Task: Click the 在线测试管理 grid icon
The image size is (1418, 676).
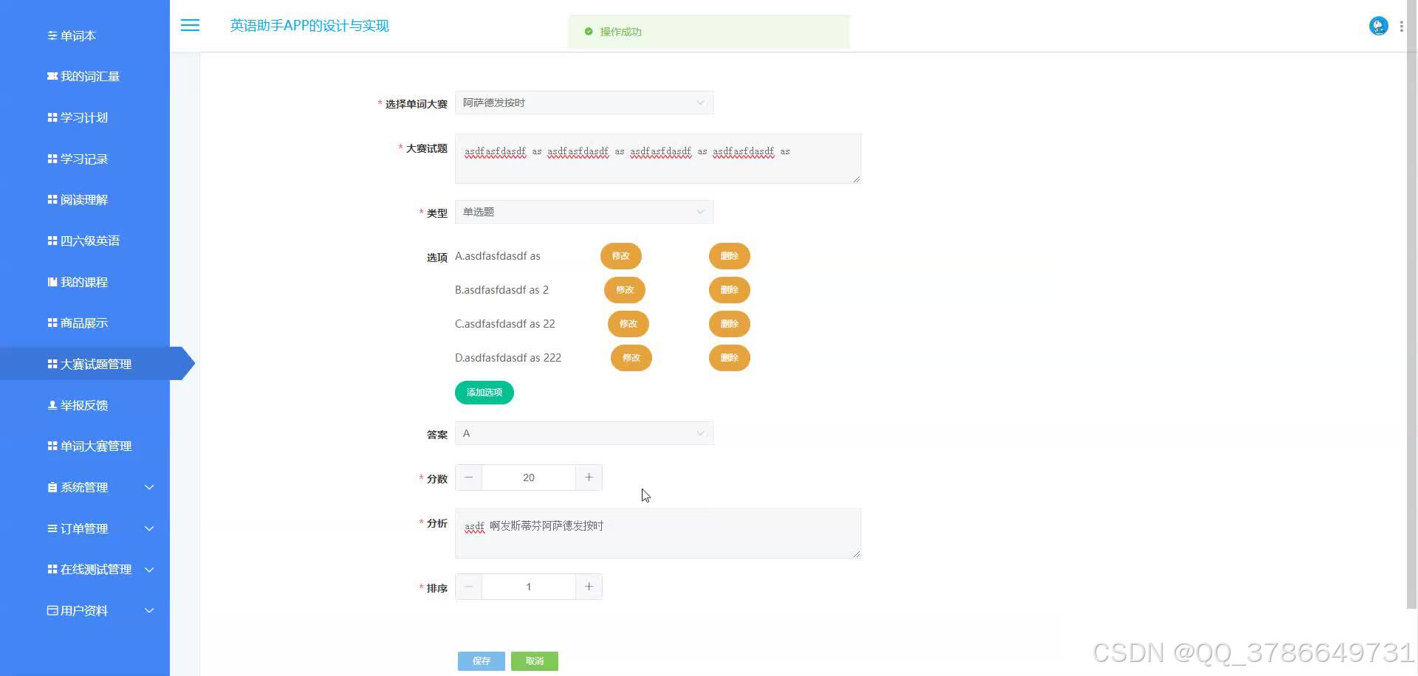Action: pyautogui.click(x=52, y=569)
